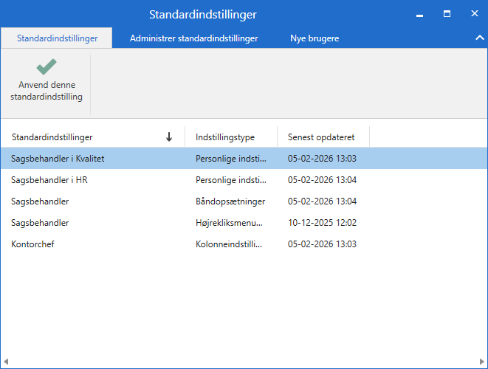Sort by Indstillingstype column
This screenshot has width=488, height=369.
point(231,137)
